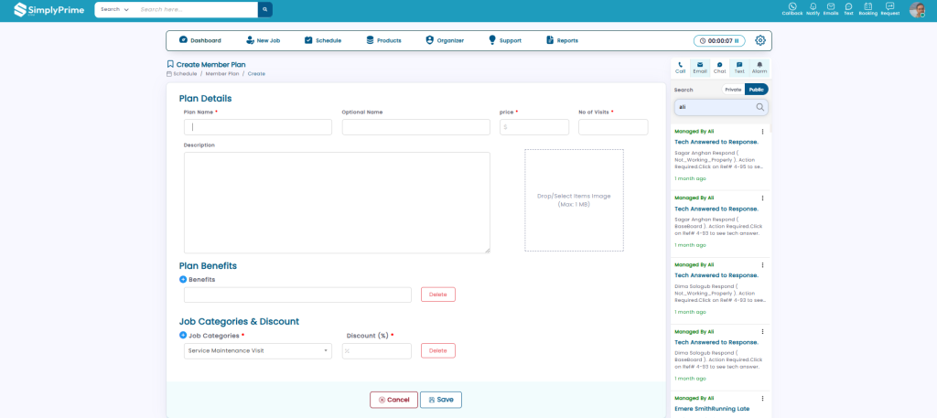The height and width of the screenshot is (418, 937).
Task: Delete the job category row
Action: 438,350
